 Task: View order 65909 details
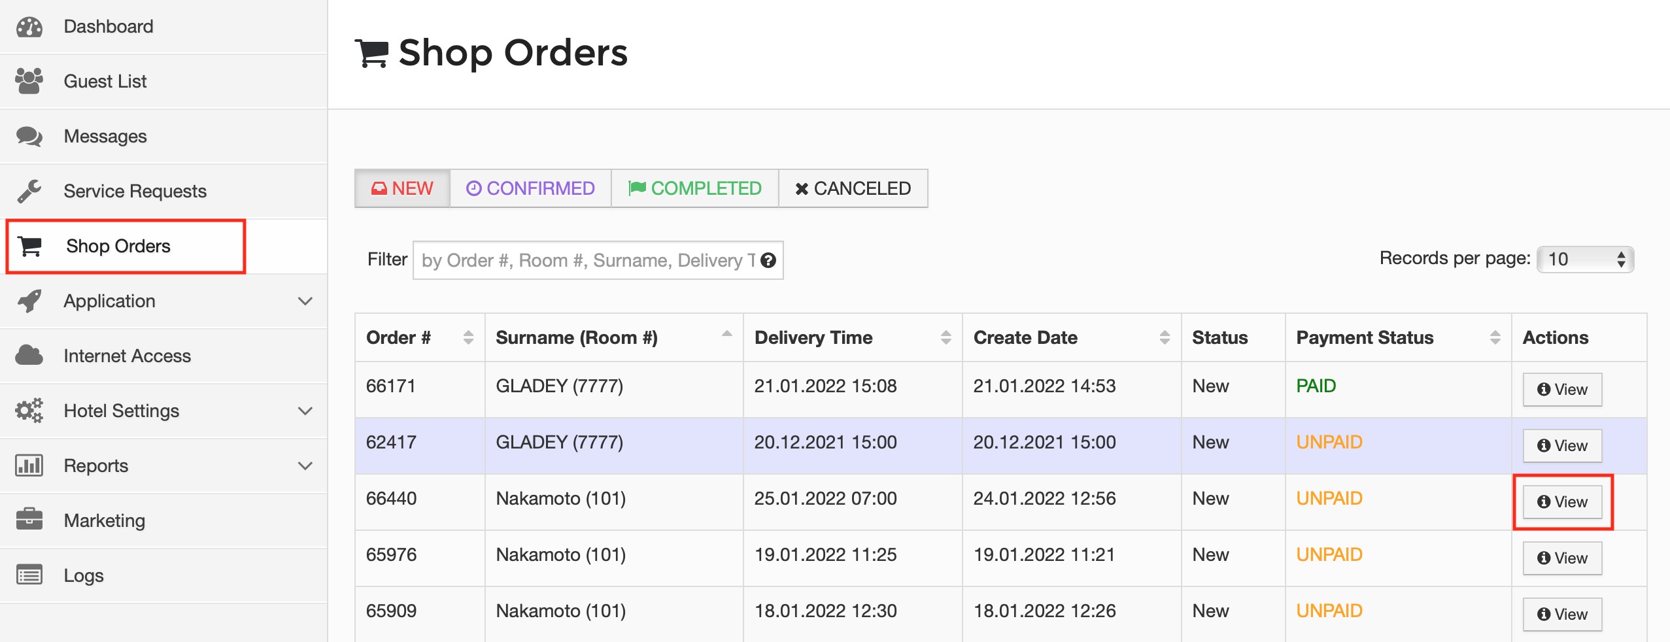pos(1562,615)
